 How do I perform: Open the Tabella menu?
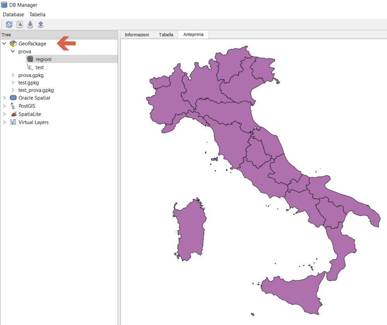(37, 14)
